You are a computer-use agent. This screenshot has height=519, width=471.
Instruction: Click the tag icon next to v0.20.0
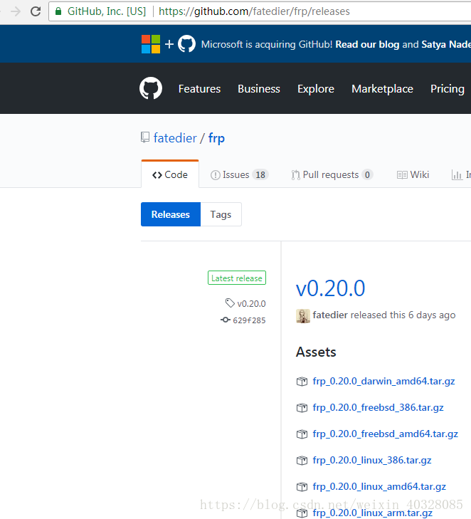230,303
